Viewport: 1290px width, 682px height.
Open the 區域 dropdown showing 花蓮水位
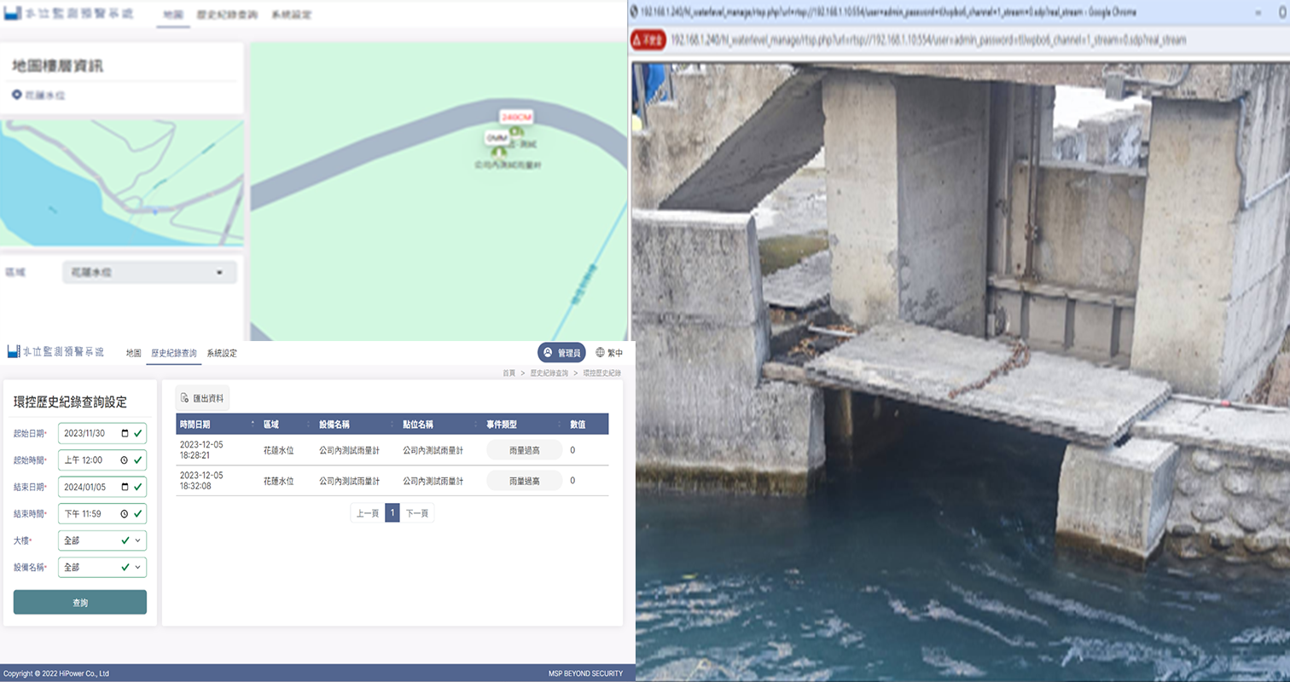[149, 273]
